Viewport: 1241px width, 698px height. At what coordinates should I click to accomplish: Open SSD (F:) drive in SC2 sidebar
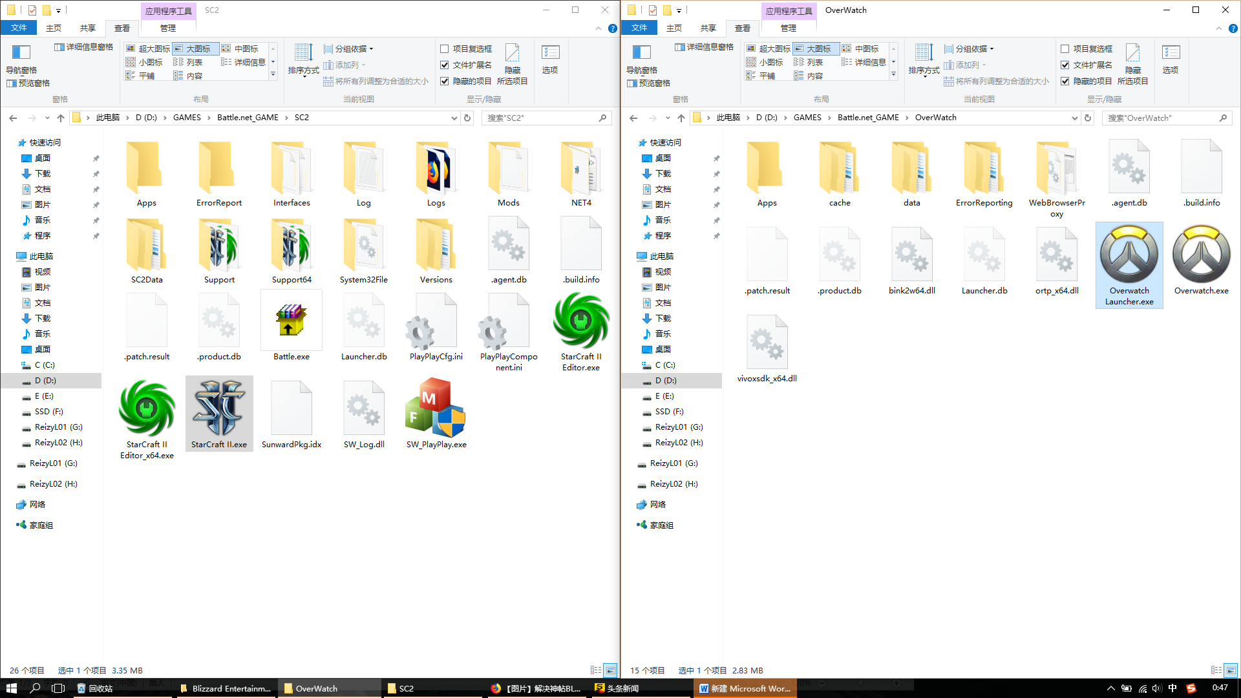49,412
